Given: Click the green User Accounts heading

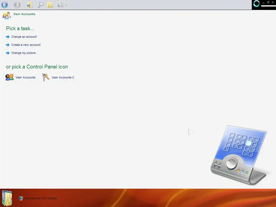Looking at the screenshot, I should pyautogui.click(x=24, y=14).
